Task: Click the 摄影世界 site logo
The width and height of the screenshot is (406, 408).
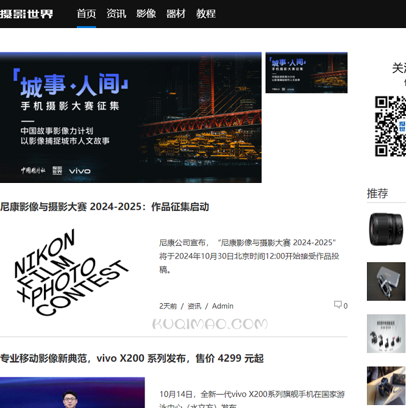Action: (x=26, y=14)
